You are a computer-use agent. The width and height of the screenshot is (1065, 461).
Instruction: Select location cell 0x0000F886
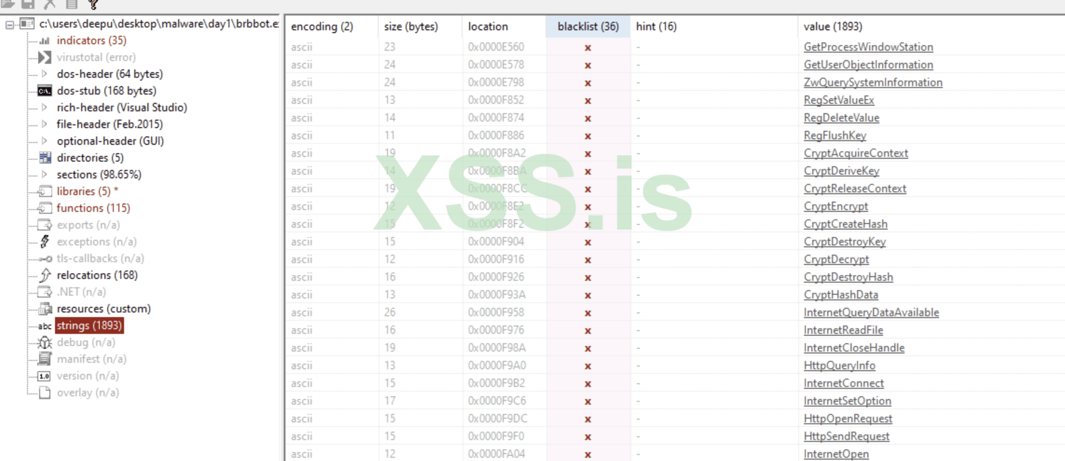[x=496, y=136]
